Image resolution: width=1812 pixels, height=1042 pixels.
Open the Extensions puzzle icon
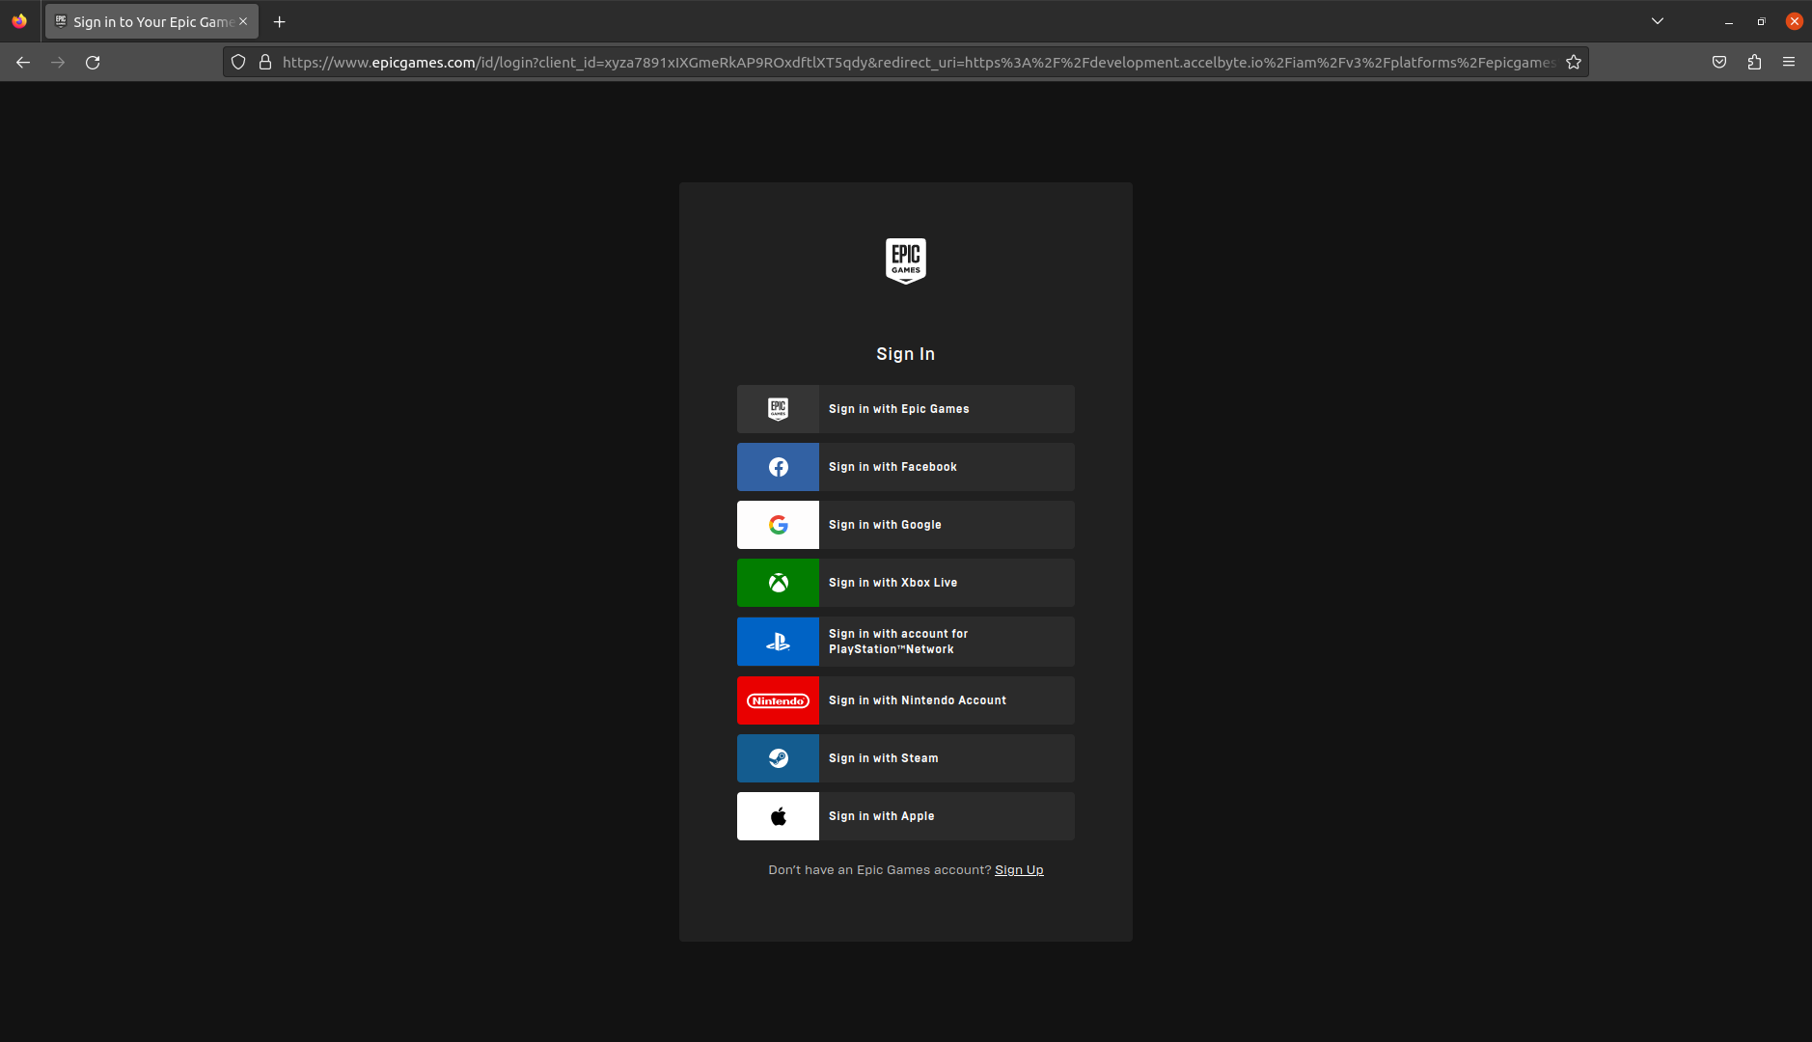coord(1754,63)
